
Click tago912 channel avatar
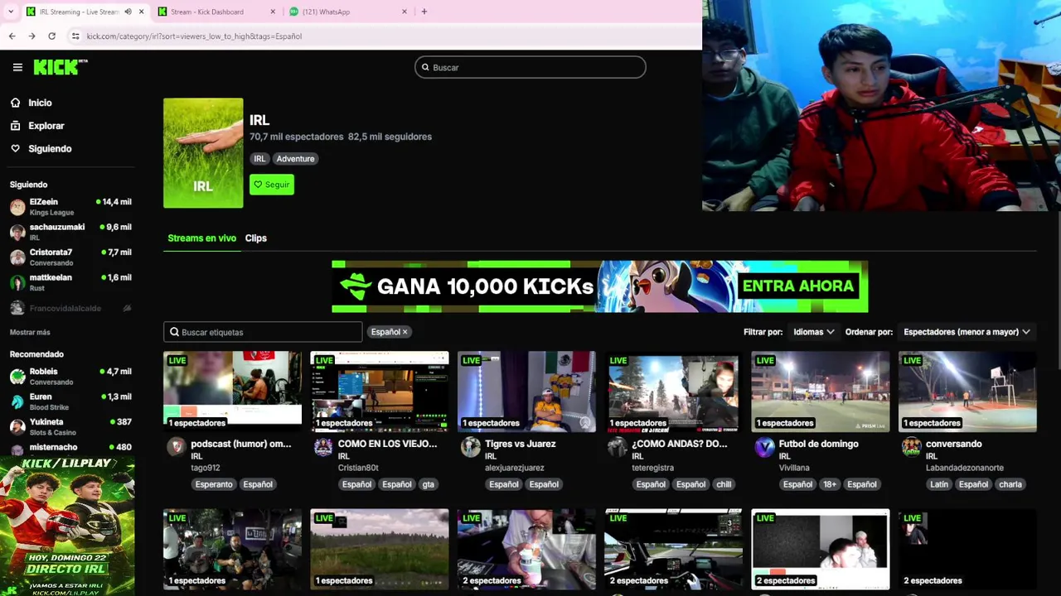(x=176, y=447)
